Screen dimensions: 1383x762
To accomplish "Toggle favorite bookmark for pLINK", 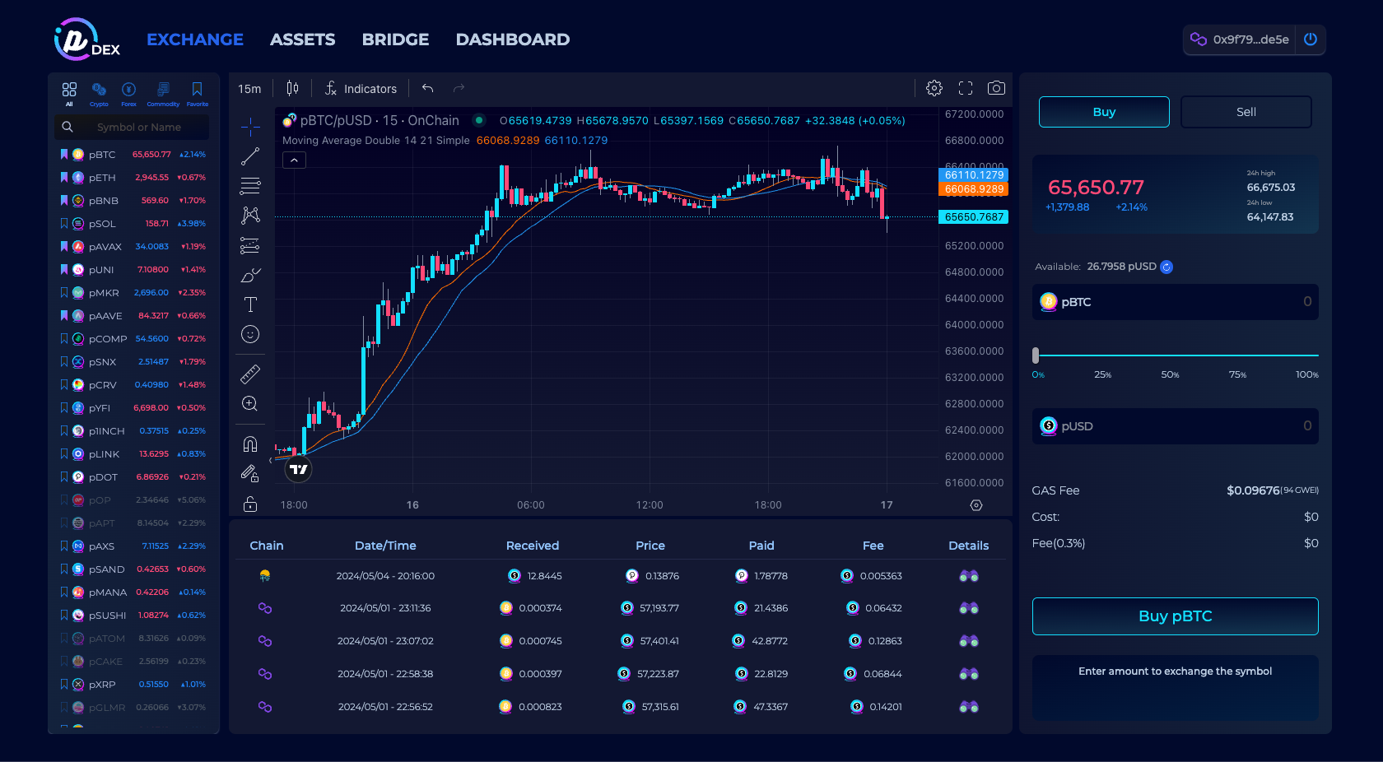I will coord(64,454).
